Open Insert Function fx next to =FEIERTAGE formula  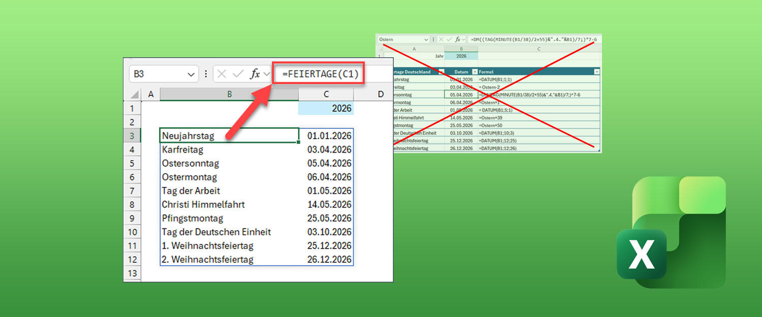click(x=255, y=74)
